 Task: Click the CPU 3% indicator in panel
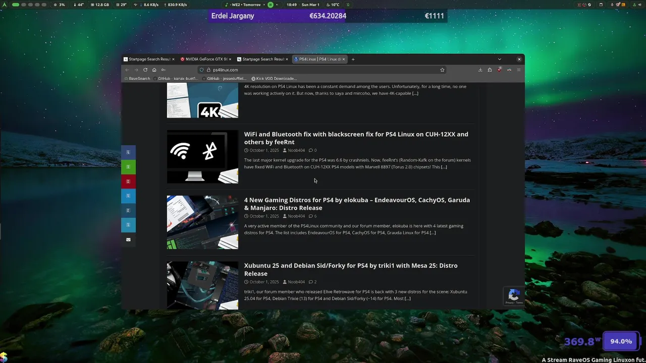(x=59, y=5)
